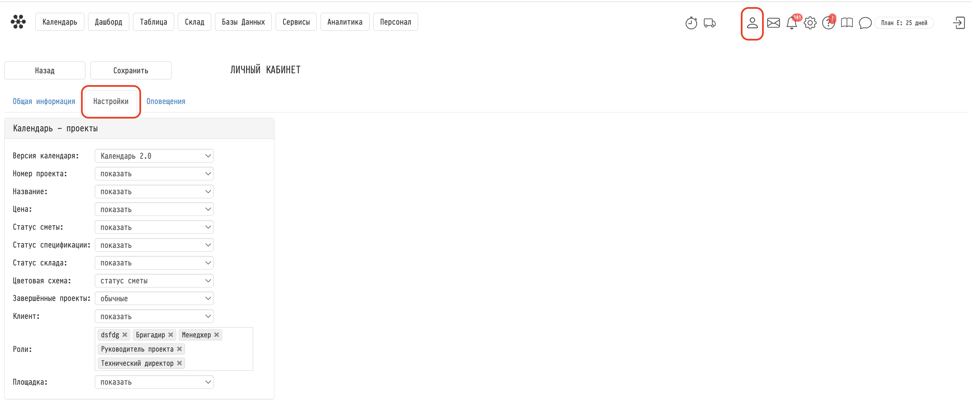This screenshot has height=408, width=972.
Task: Remove the dsfdg role tag
Action: (125, 335)
